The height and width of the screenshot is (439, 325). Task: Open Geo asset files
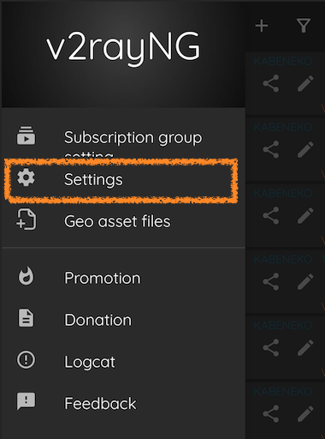tap(123, 221)
